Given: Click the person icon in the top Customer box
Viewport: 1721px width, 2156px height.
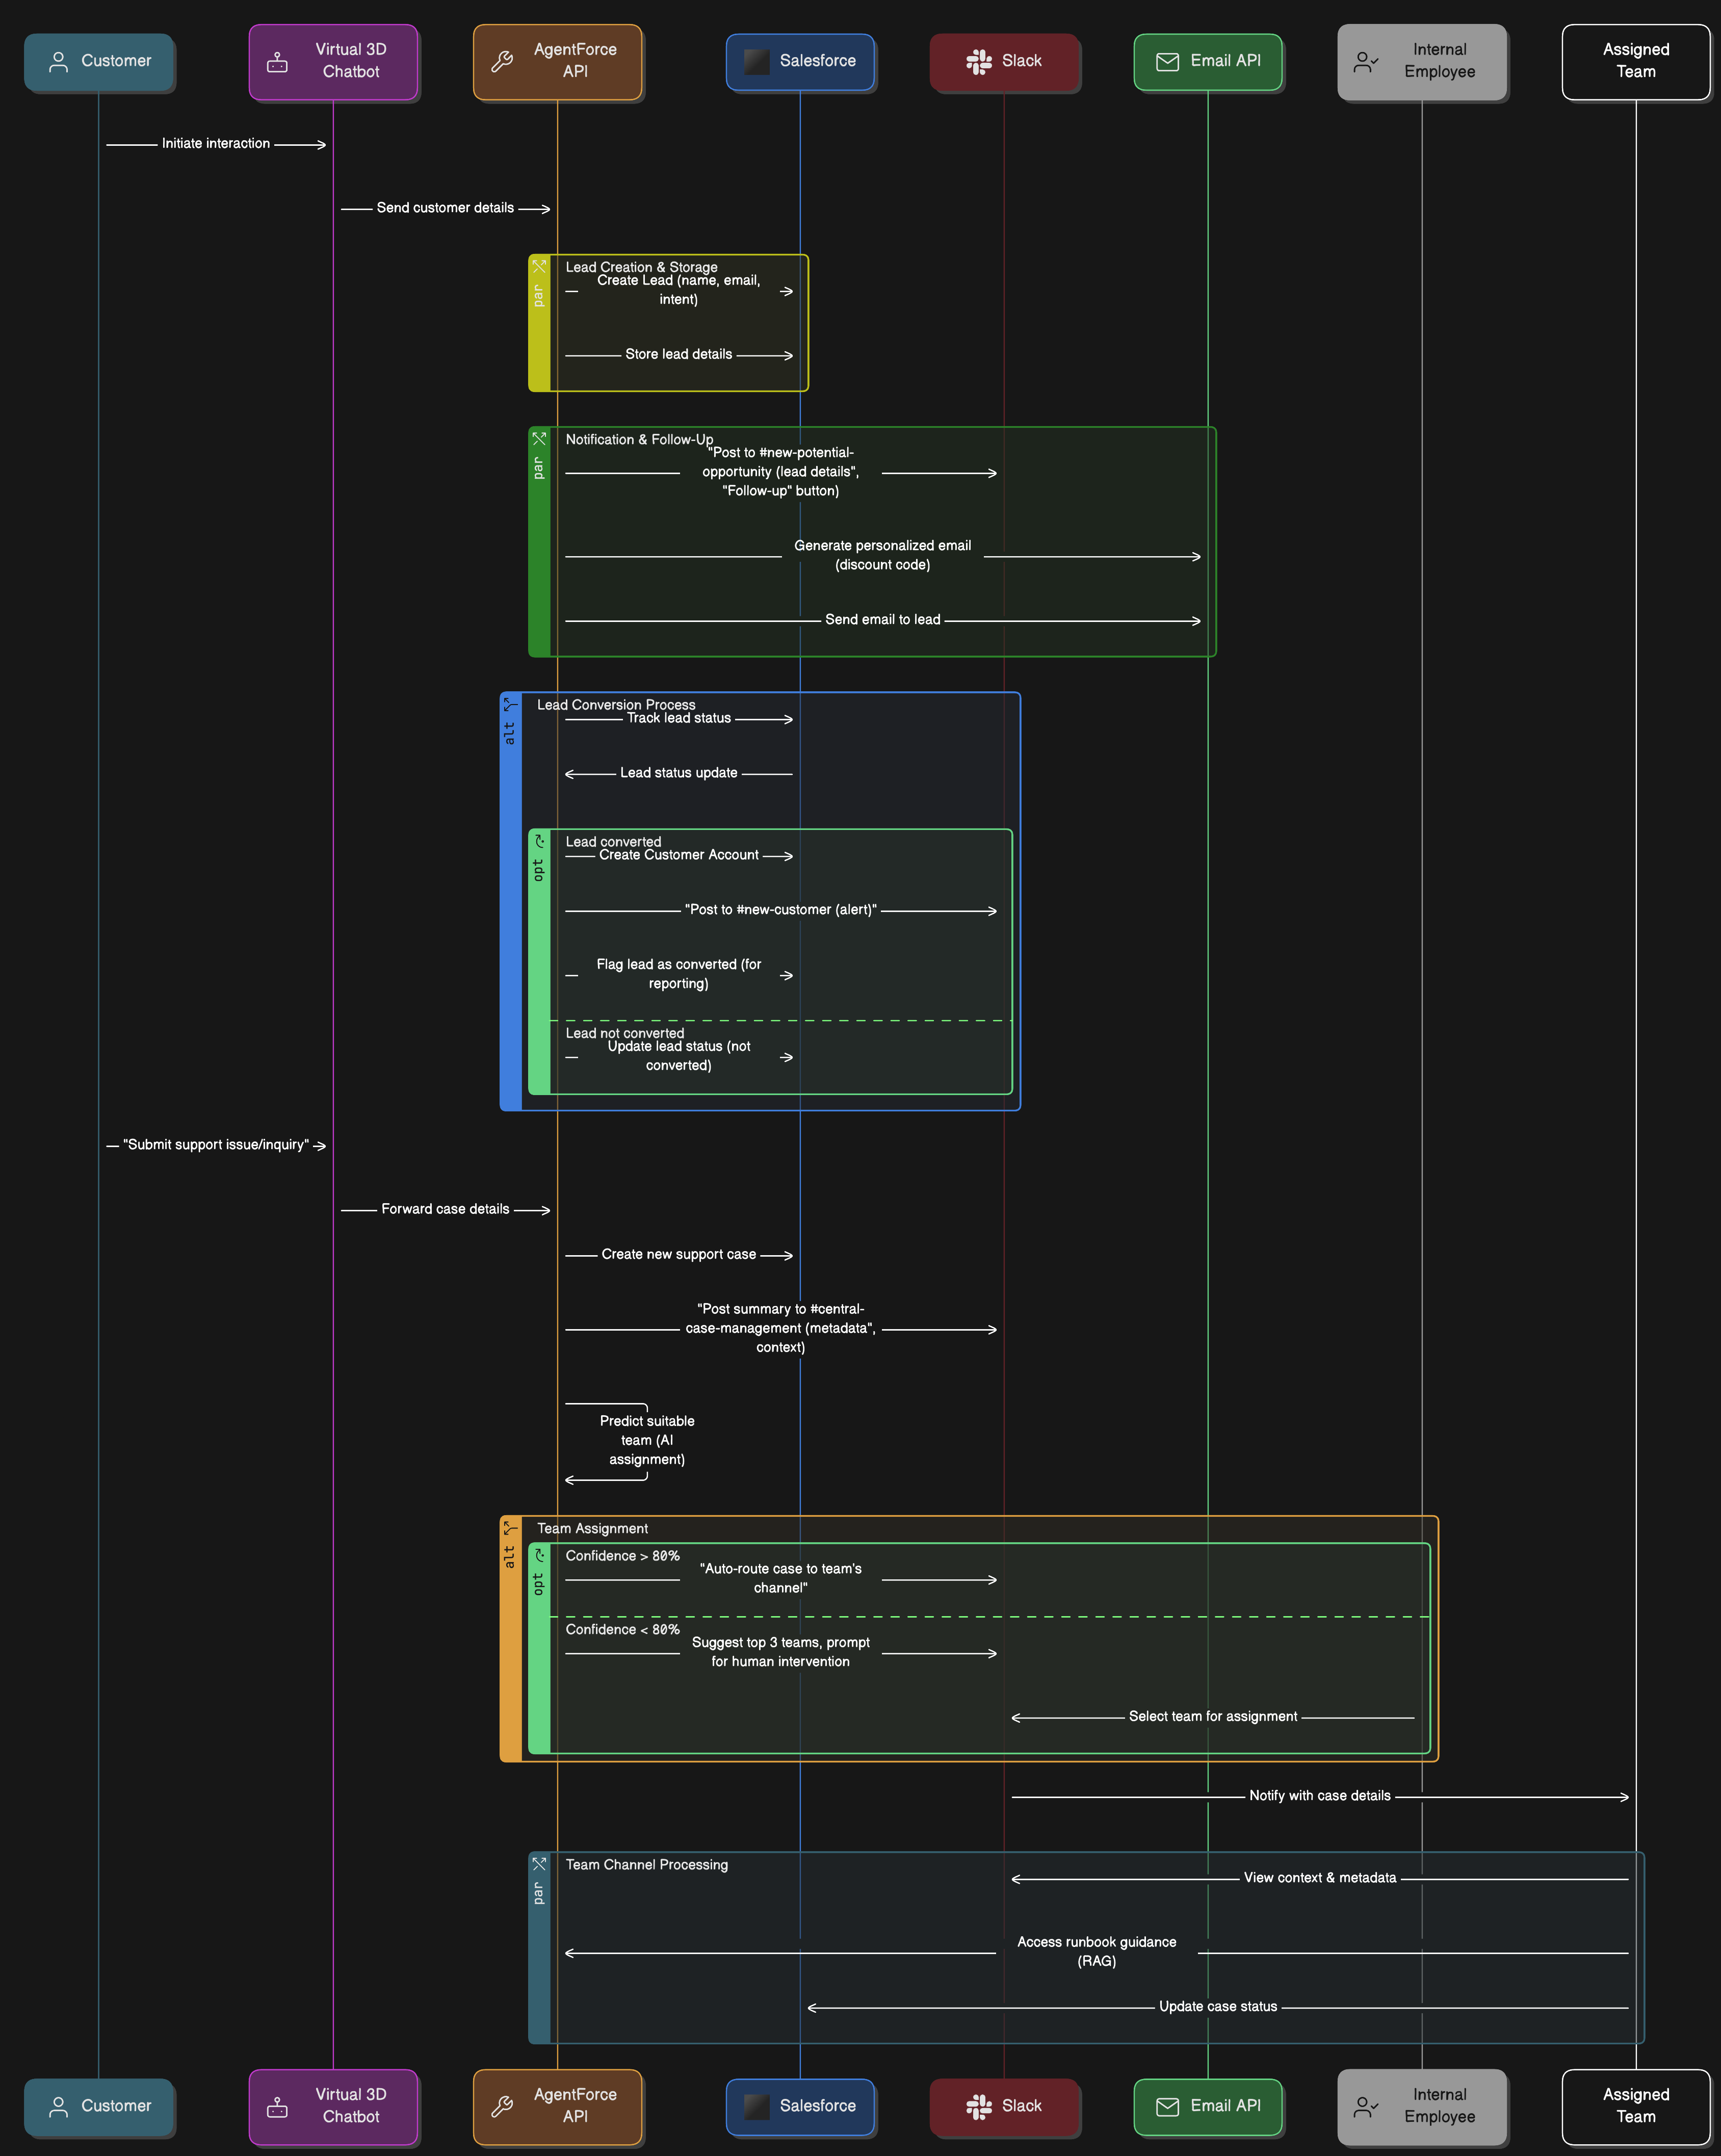Looking at the screenshot, I should point(59,62).
